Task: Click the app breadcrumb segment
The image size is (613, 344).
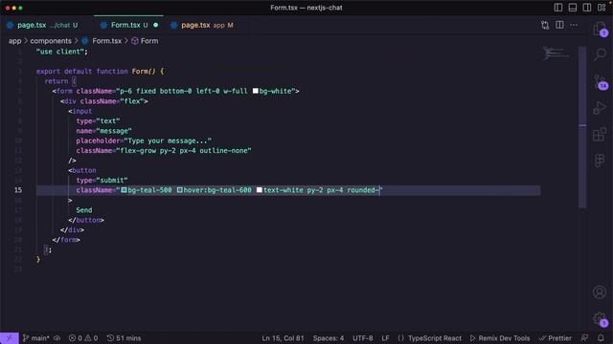Action: [15, 41]
